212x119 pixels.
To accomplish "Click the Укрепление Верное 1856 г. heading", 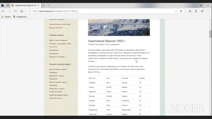I will point(107,41).
